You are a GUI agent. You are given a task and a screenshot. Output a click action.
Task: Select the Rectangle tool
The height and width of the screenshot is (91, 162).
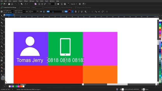[x=2, y=36]
